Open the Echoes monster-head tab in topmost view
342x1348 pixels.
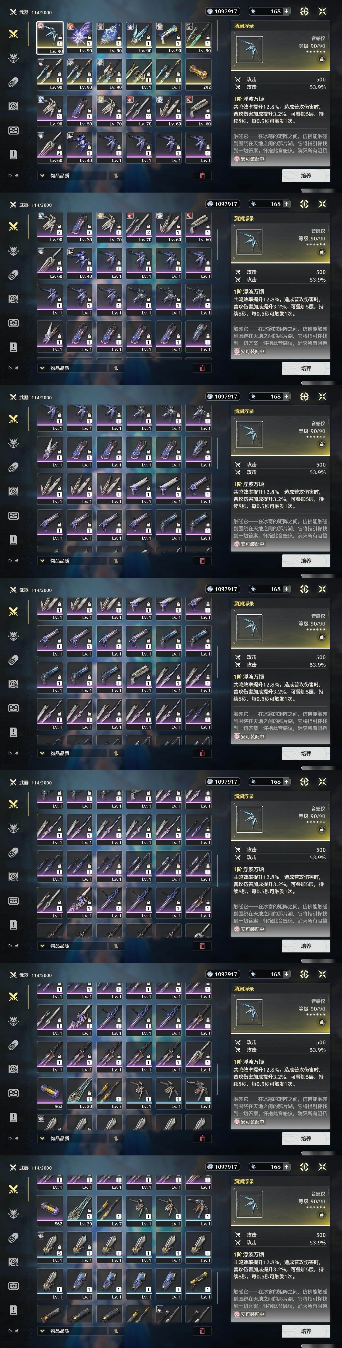(14, 58)
